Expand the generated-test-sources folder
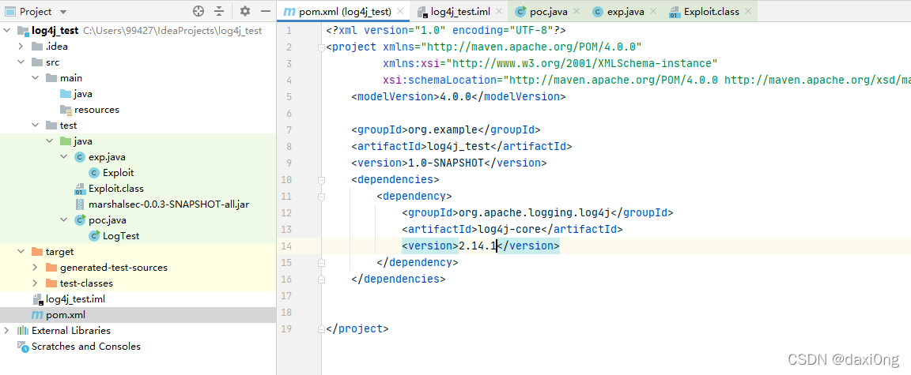The height and width of the screenshot is (375, 911). coord(35,267)
